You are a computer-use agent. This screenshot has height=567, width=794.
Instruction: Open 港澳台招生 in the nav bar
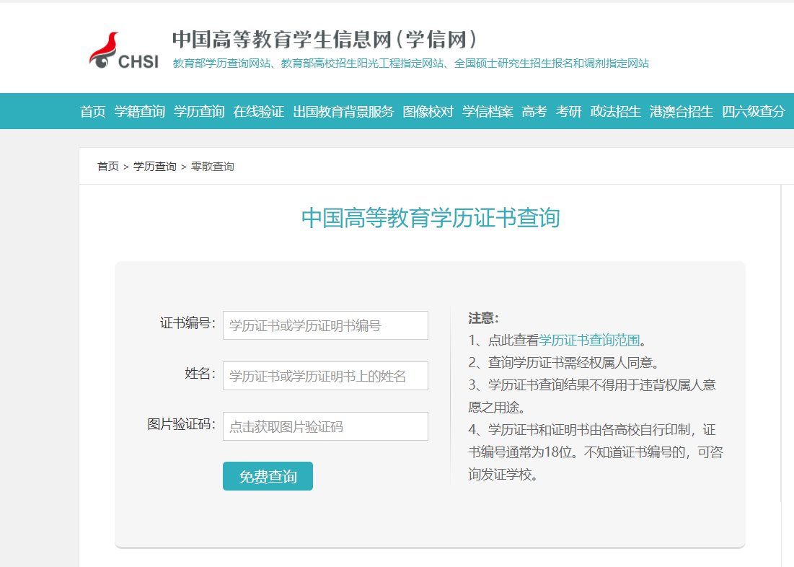tap(681, 112)
